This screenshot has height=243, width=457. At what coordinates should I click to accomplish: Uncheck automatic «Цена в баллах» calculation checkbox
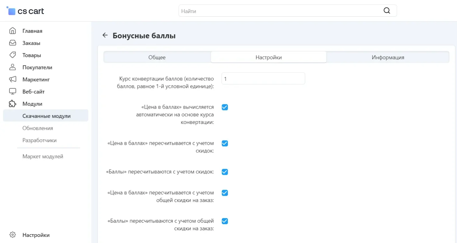(225, 107)
